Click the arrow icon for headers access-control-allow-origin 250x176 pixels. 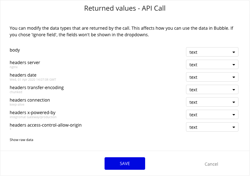(x=234, y=127)
